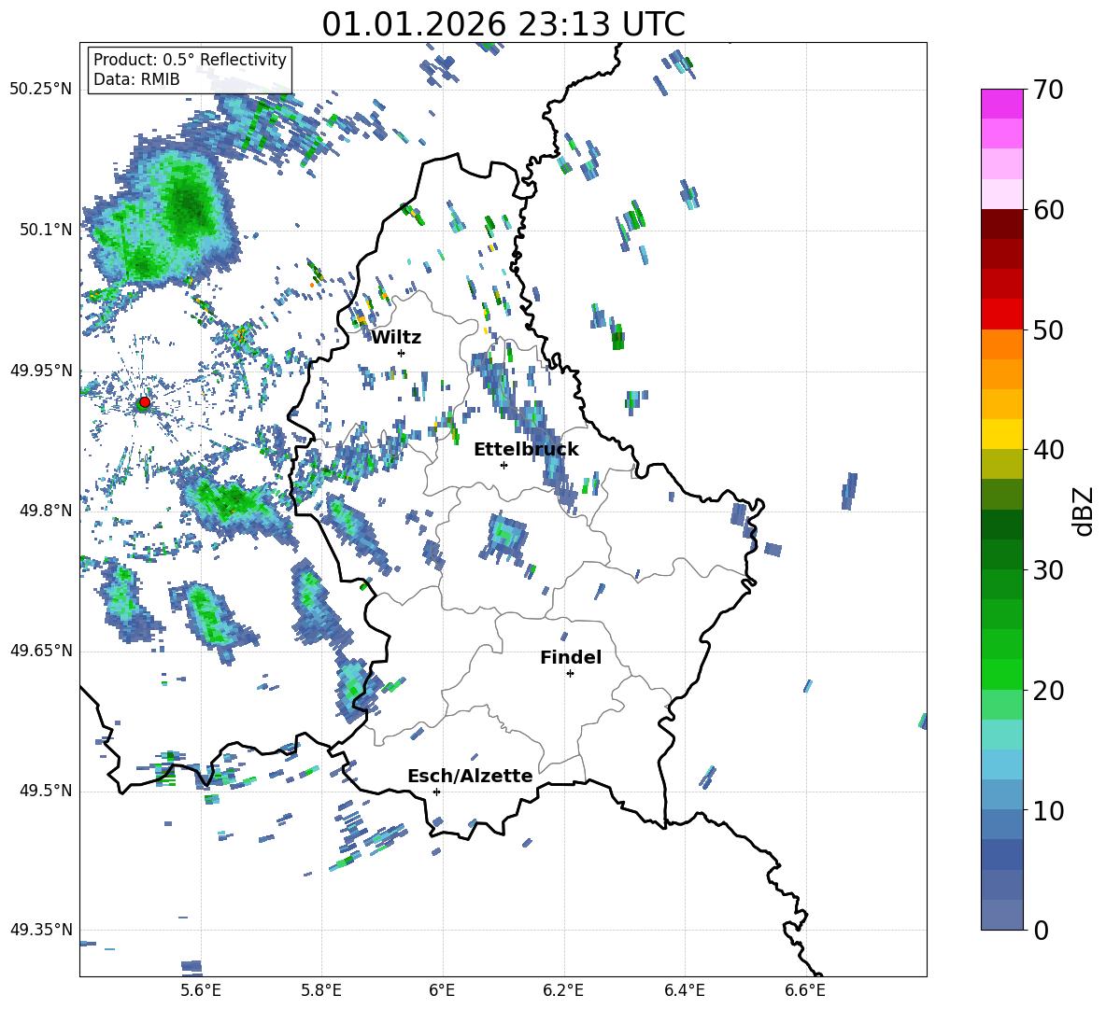Click the 49.95°N latitude label
This screenshot has width=1106, height=1009.
pos(41,371)
